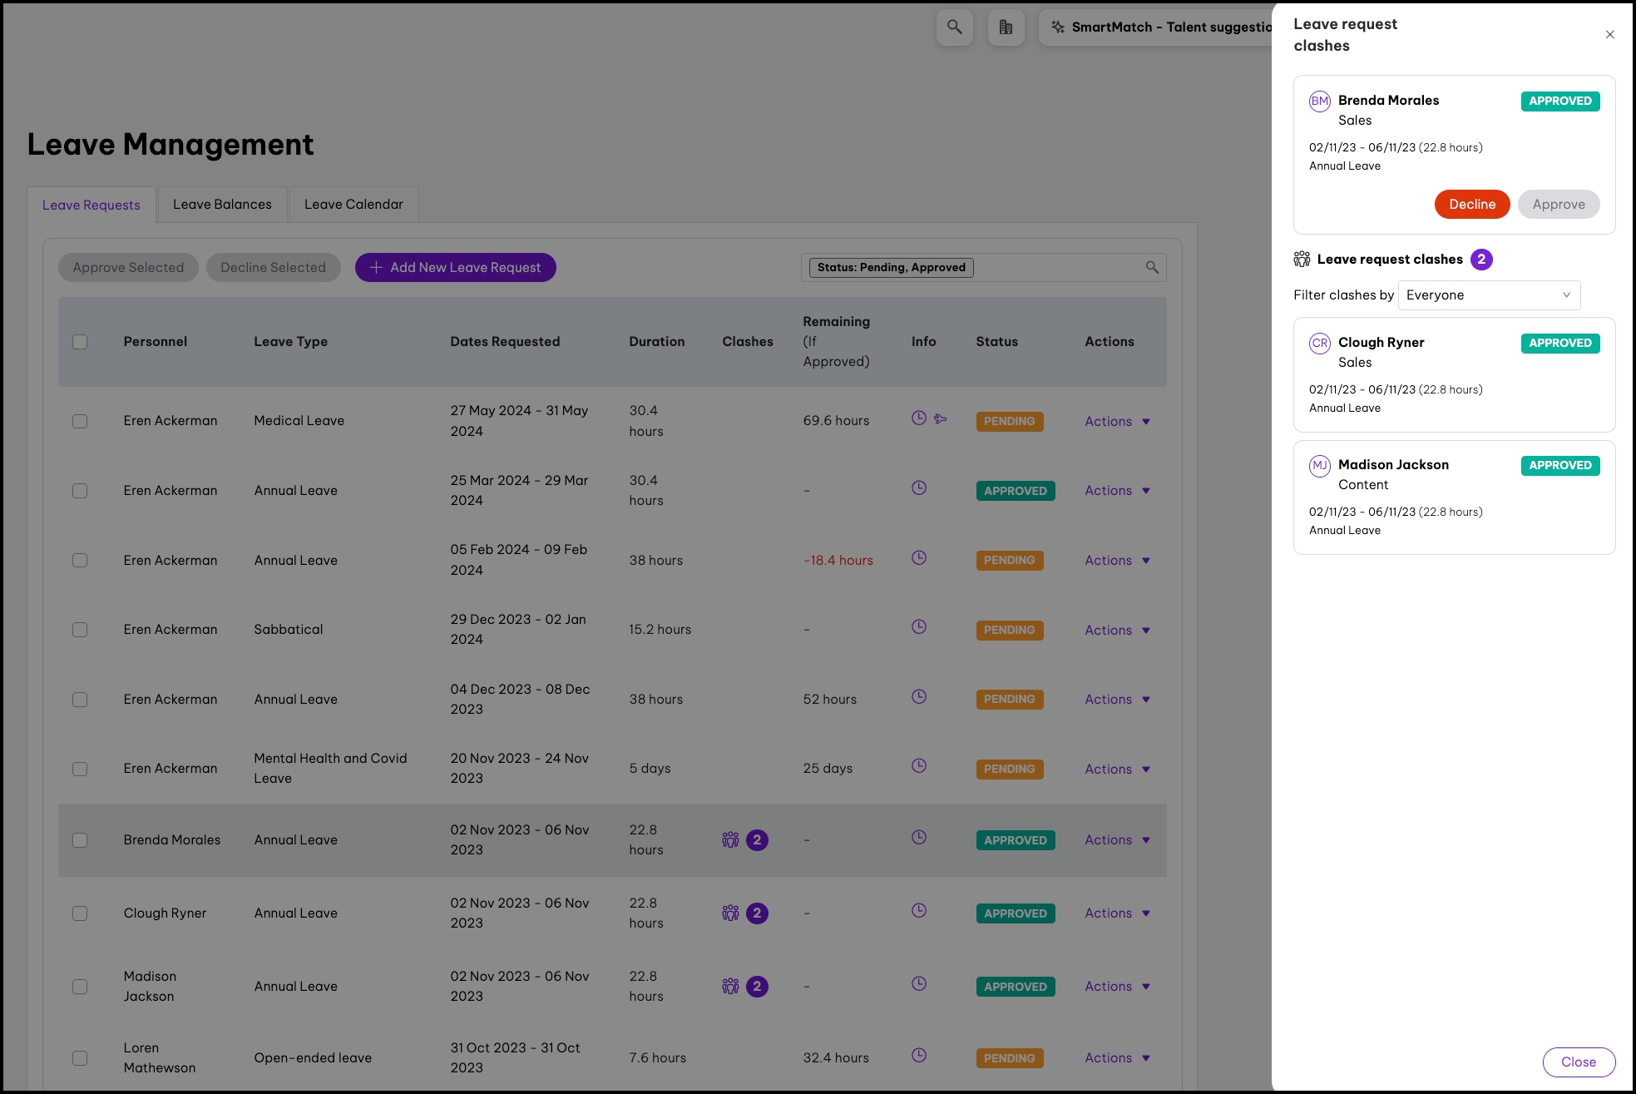The width and height of the screenshot is (1636, 1094).
Task: Check the Loren Mathewson row checkbox
Action: [80, 1058]
